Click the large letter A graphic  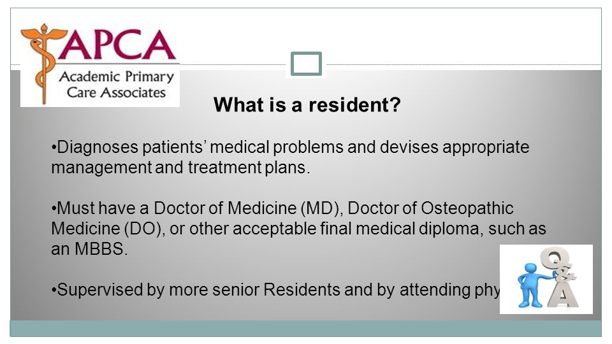[x=563, y=294]
